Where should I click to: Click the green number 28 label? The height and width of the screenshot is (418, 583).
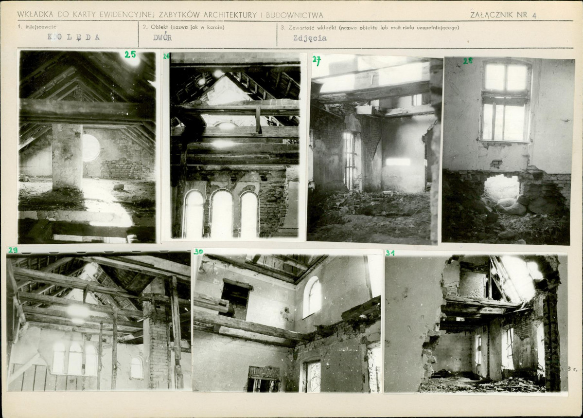[x=468, y=61]
